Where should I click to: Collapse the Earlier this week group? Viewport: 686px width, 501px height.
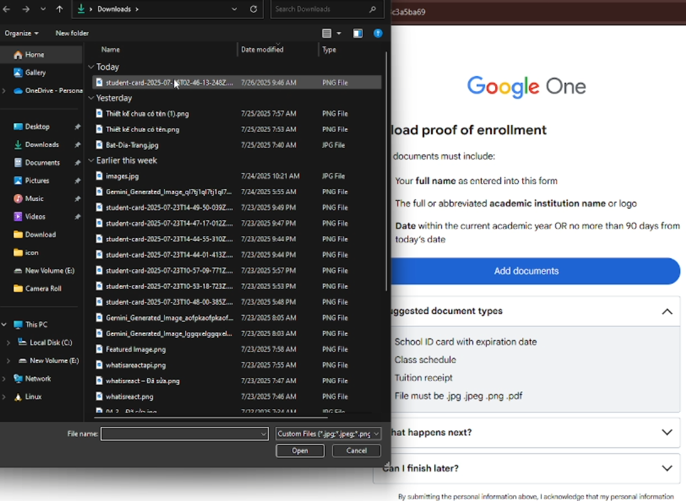pyautogui.click(x=91, y=161)
